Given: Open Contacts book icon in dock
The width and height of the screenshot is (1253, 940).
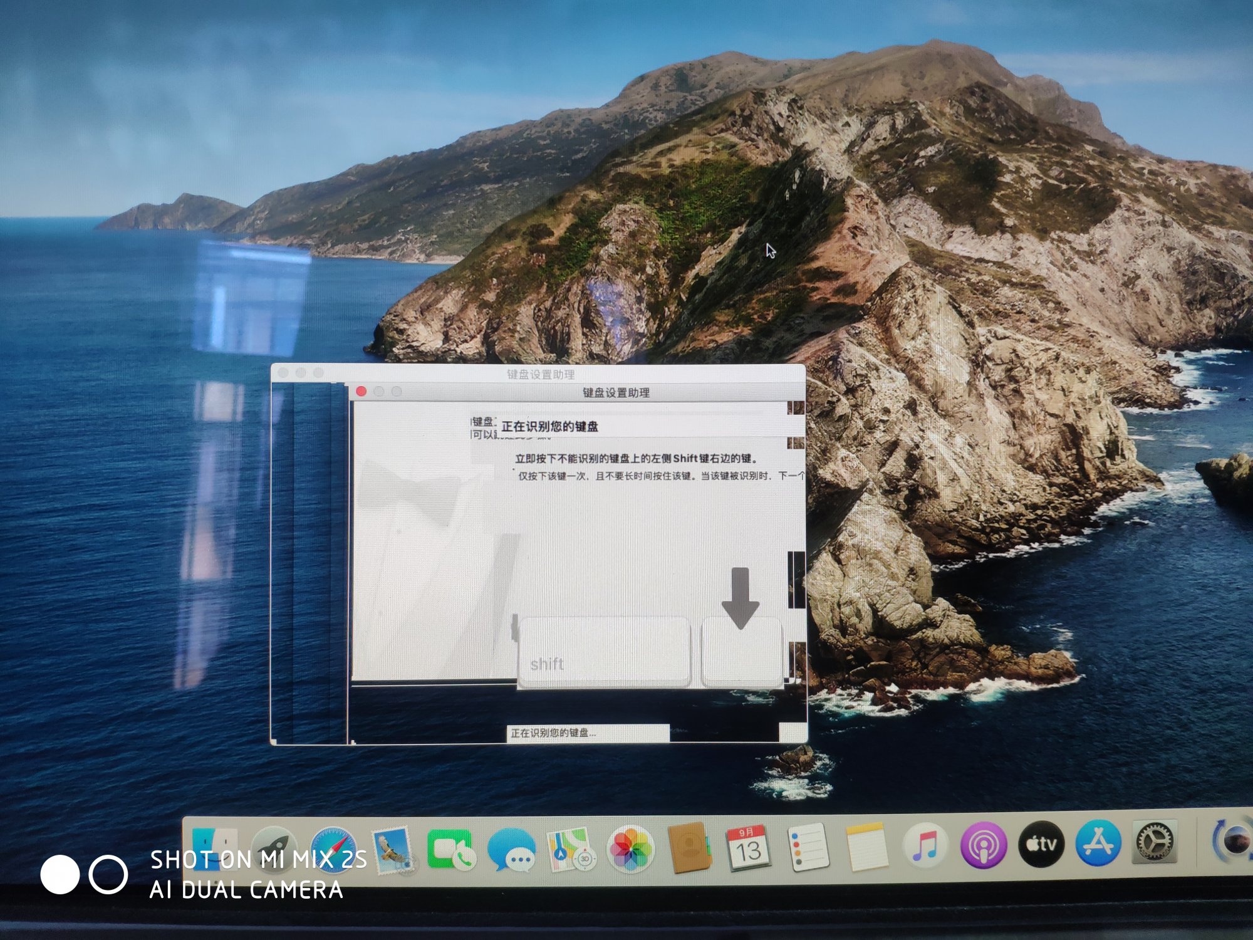Looking at the screenshot, I should coord(689,849).
